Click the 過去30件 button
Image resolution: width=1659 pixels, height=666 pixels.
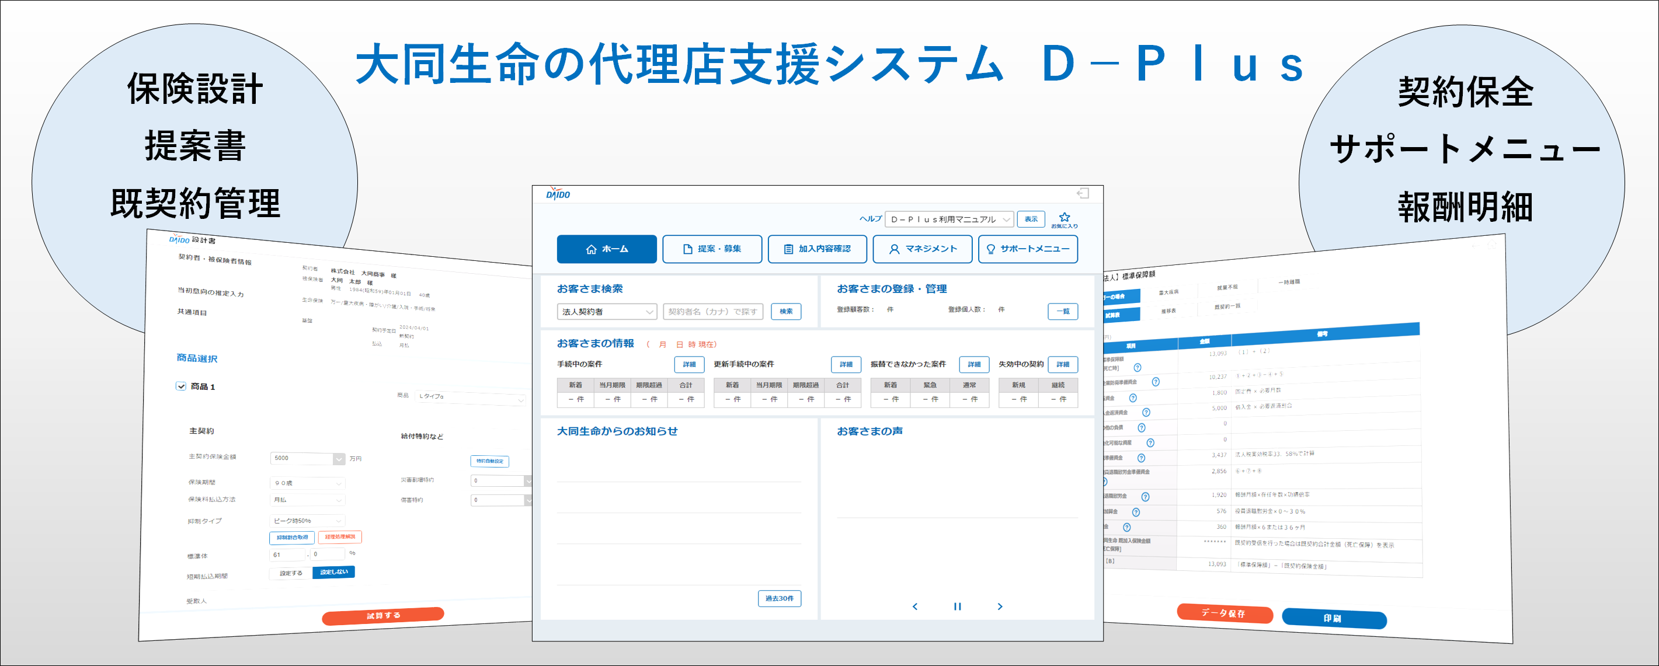click(779, 598)
